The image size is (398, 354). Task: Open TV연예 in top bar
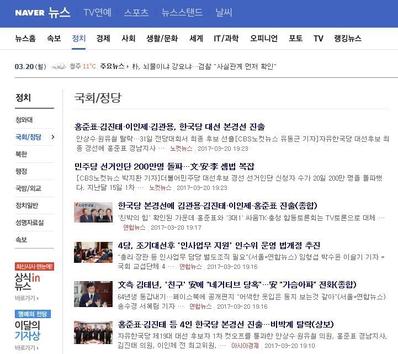coord(97,13)
